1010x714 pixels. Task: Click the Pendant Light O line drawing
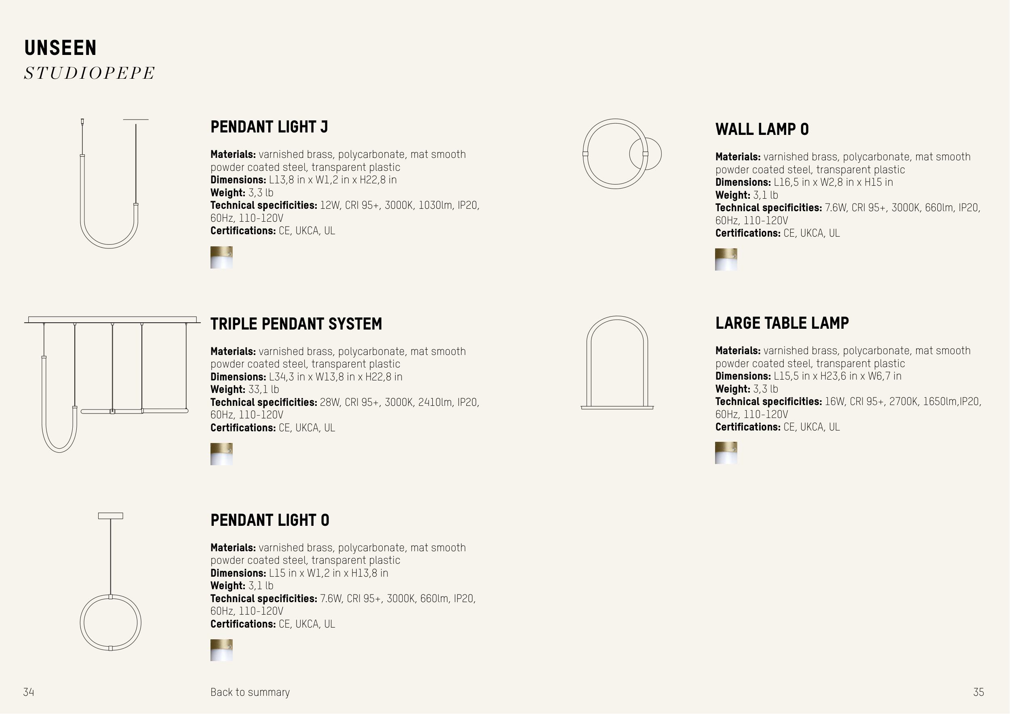(x=110, y=581)
